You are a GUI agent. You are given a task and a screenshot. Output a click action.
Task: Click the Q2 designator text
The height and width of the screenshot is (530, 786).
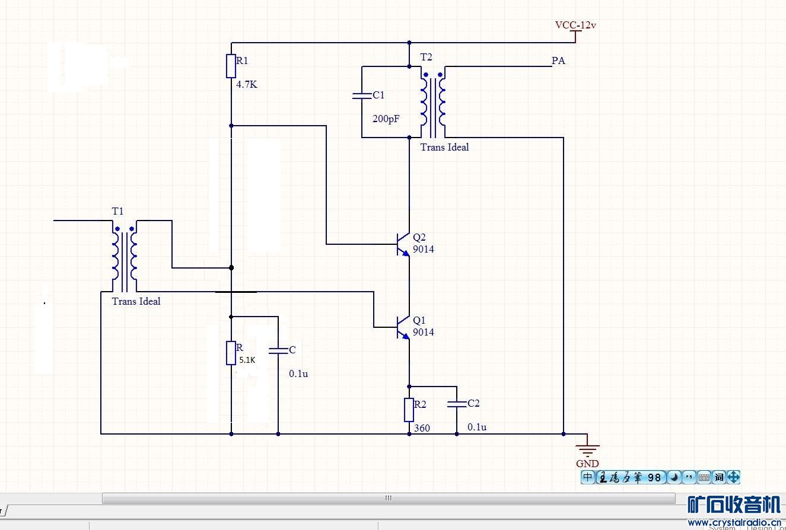[419, 238]
